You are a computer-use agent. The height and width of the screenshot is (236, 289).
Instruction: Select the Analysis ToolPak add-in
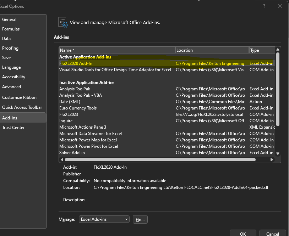click(167, 89)
